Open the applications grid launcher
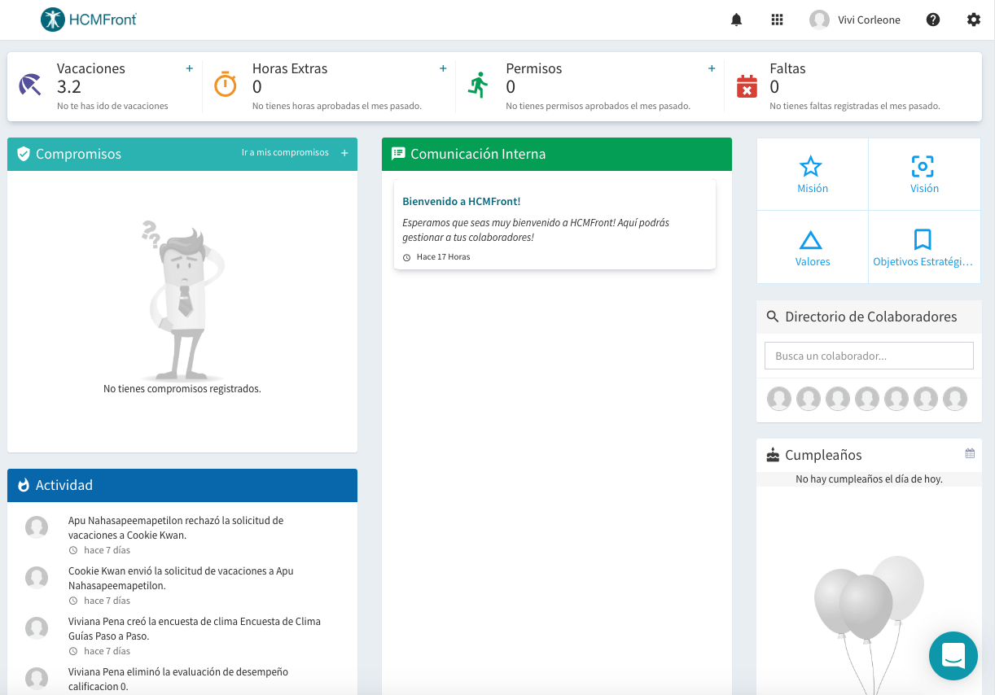Image resolution: width=995 pixels, height=695 pixels. pyautogui.click(x=777, y=19)
